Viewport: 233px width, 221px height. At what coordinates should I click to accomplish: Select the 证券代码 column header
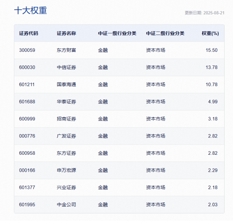point(29,33)
